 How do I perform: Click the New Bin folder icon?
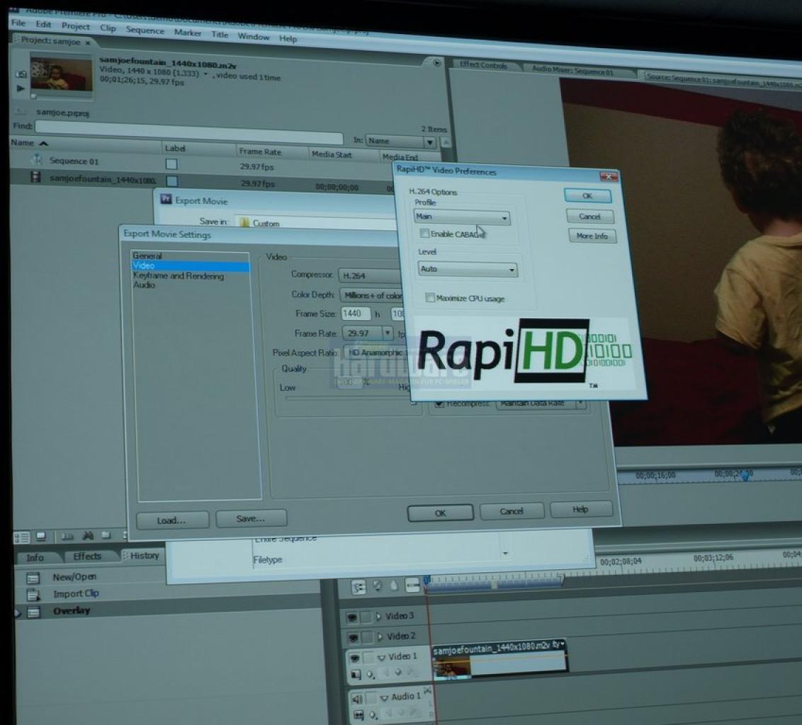106,535
